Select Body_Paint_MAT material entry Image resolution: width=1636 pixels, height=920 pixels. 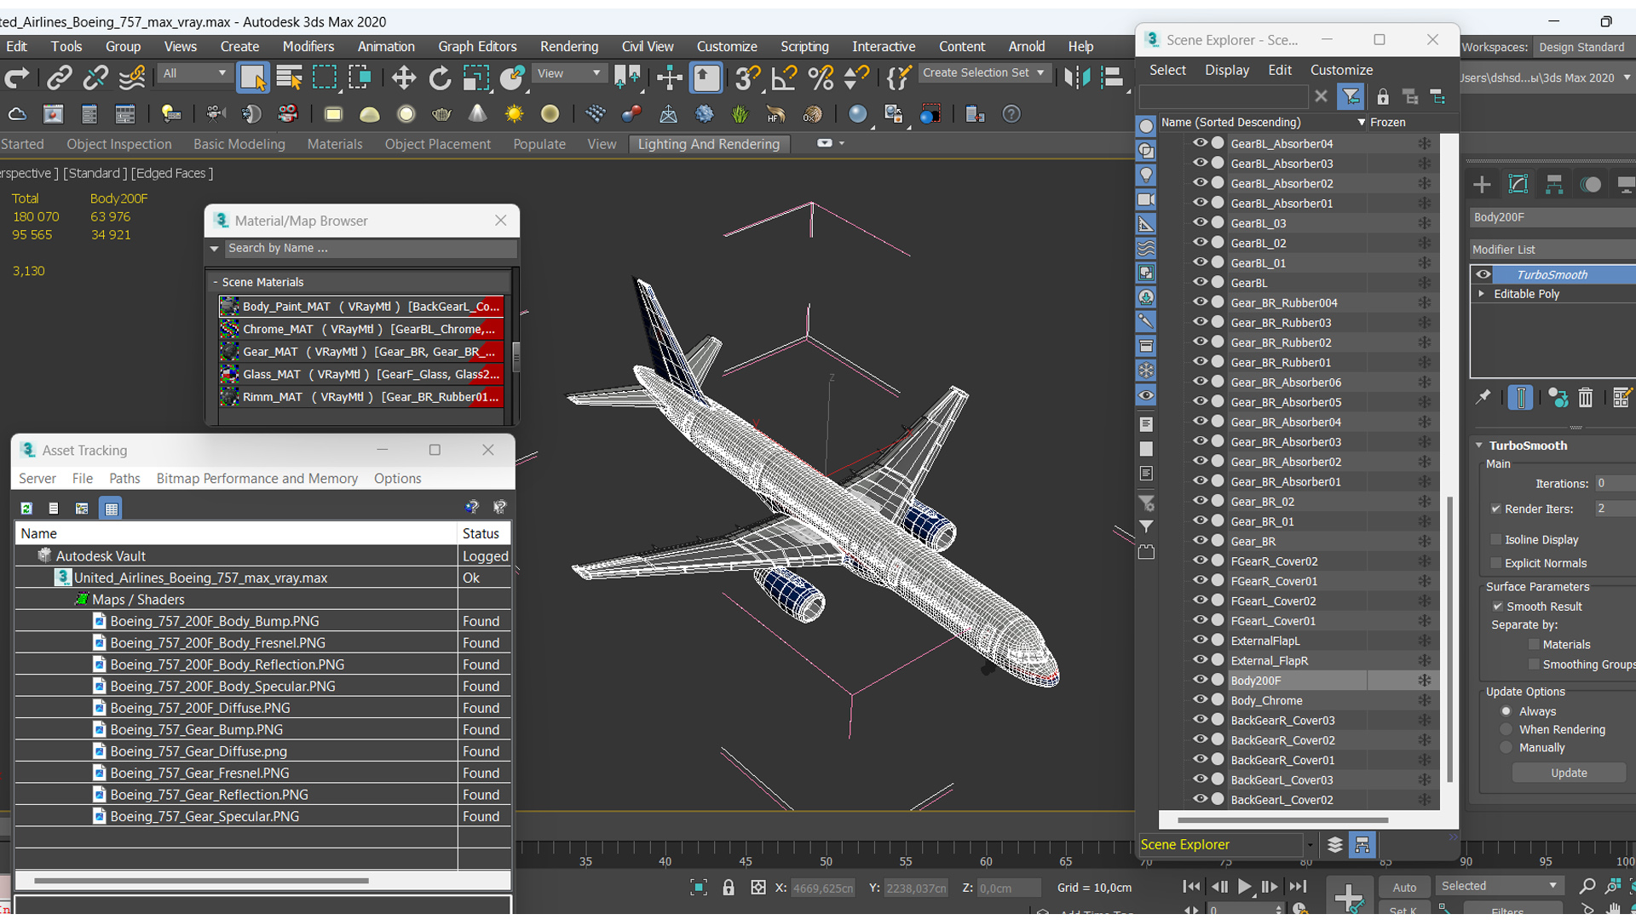coord(361,307)
